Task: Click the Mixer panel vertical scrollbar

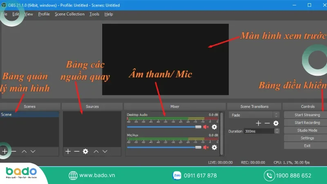Action: 222,134
